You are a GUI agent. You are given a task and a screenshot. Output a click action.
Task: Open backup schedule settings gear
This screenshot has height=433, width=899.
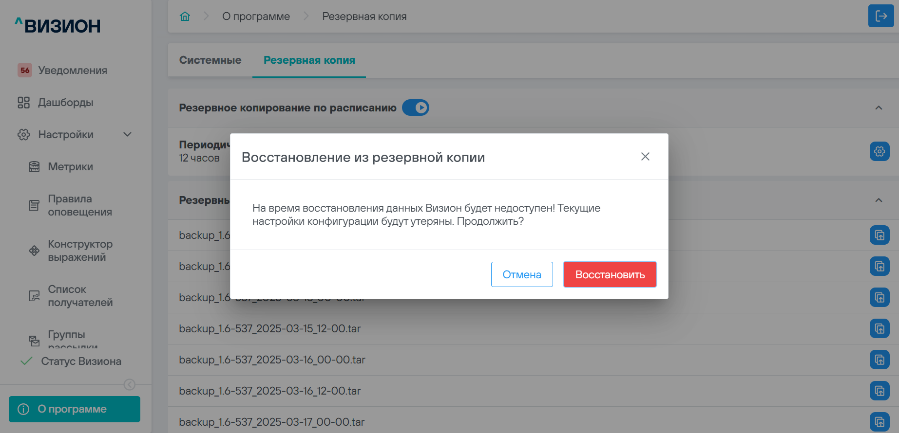coord(880,151)
